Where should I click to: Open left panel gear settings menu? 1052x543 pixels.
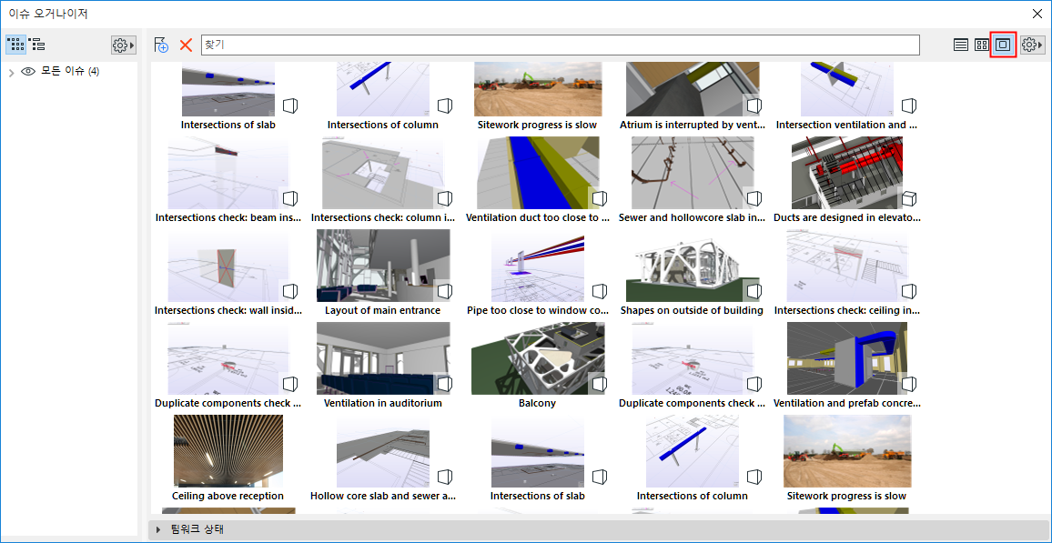[124, 45]
